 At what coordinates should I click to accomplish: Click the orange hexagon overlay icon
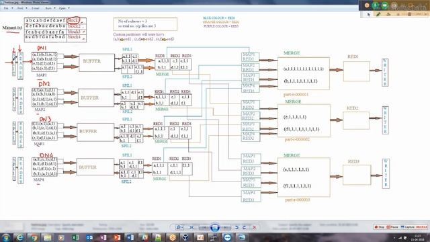point(367,5)
